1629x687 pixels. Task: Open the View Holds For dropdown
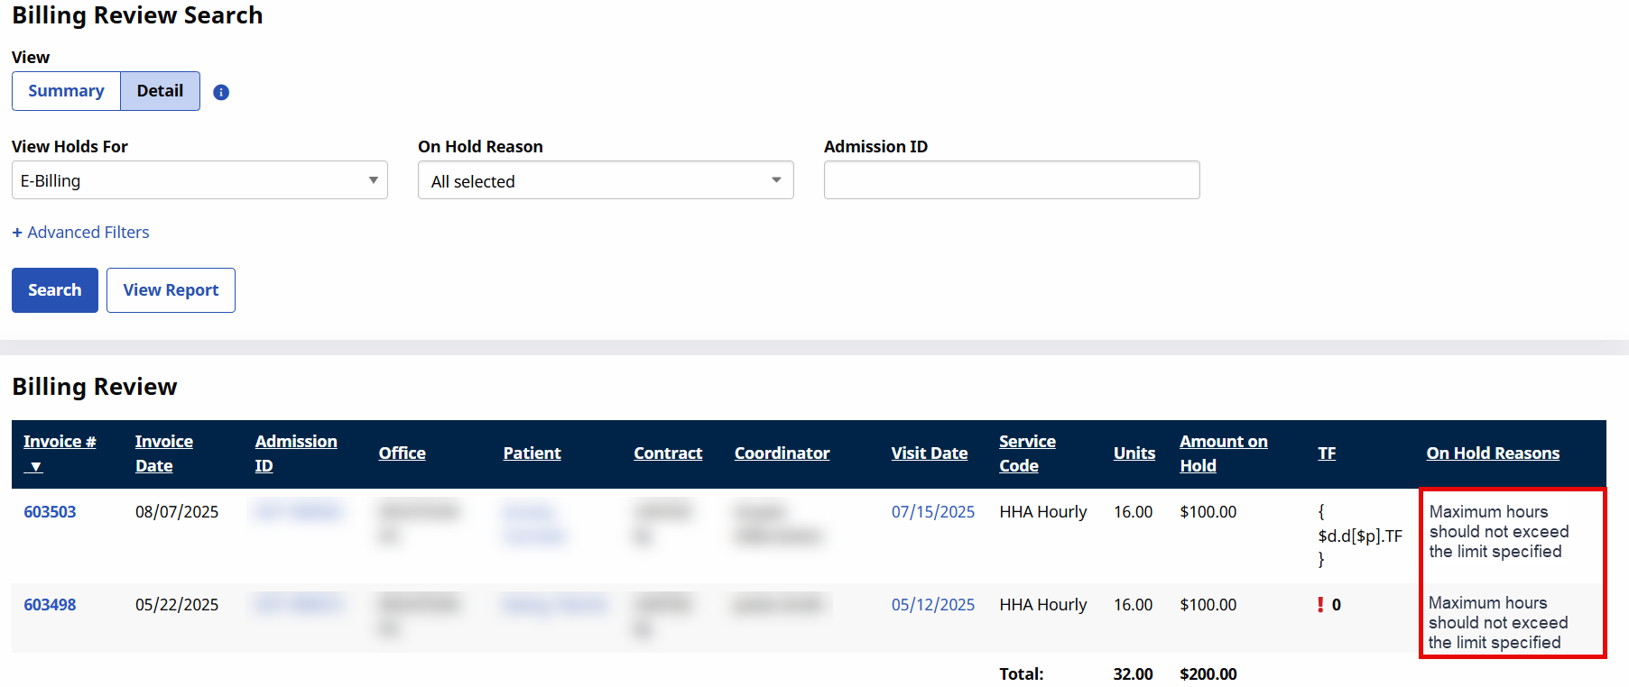(x=199, y=180)
